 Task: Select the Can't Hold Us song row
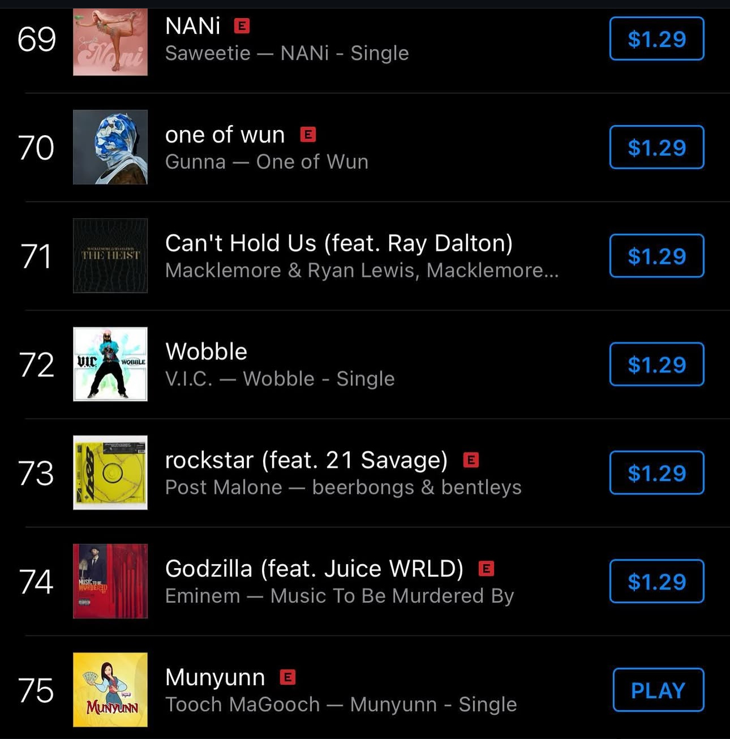tap(365, 256)
